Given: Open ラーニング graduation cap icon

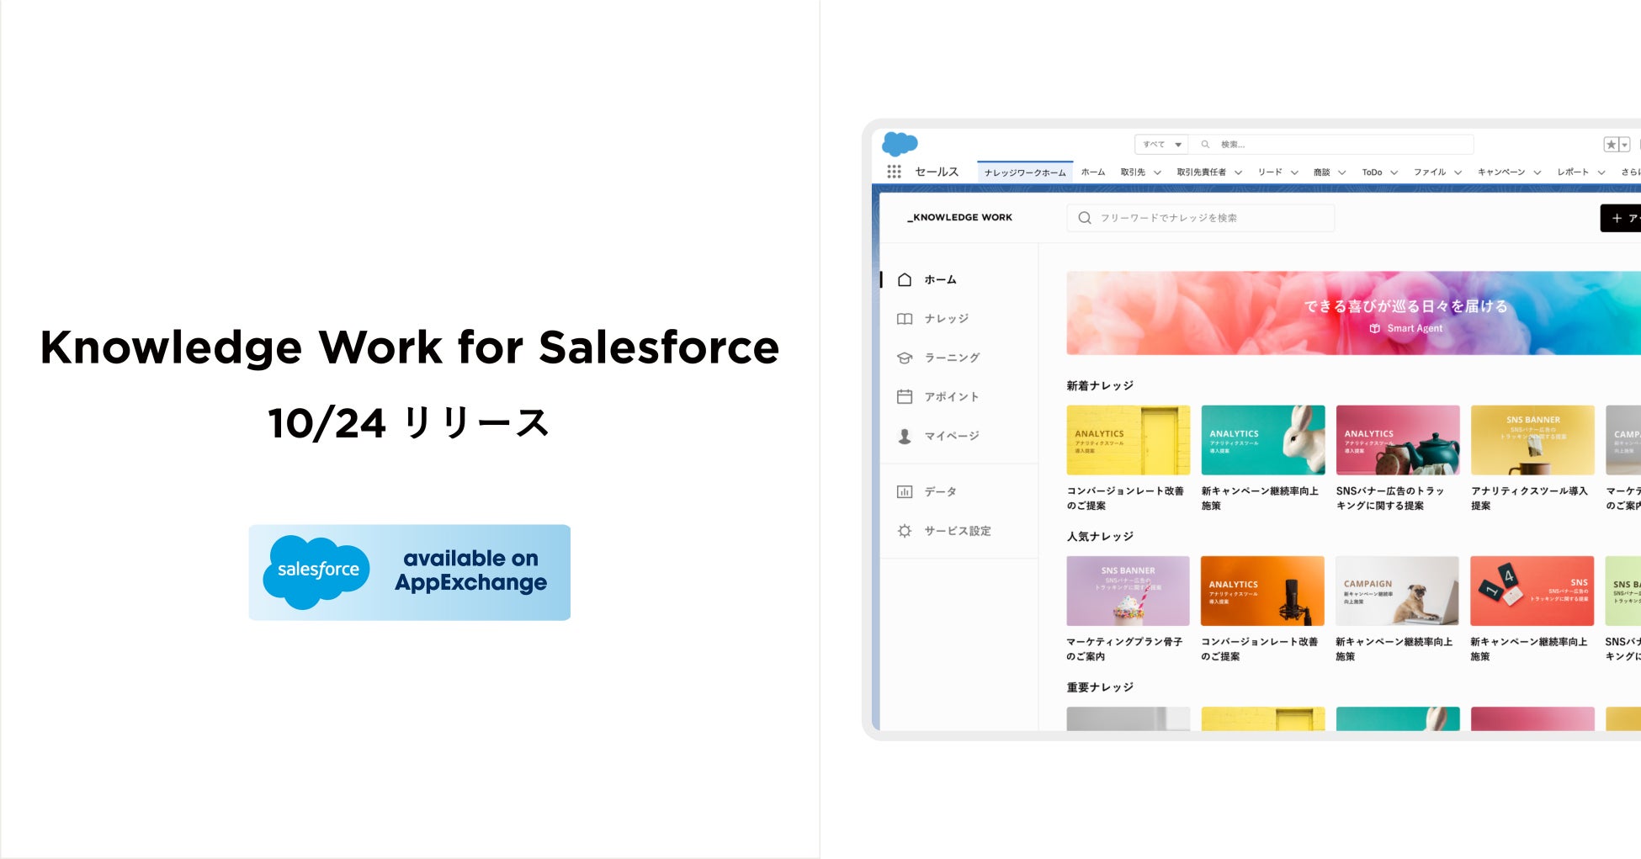Looking at the screenshot, I should [x=905, y=358].
